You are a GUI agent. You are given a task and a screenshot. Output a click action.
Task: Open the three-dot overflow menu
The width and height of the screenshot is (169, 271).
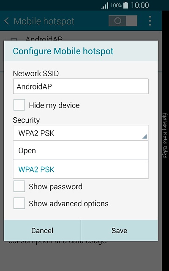point(150,21)
